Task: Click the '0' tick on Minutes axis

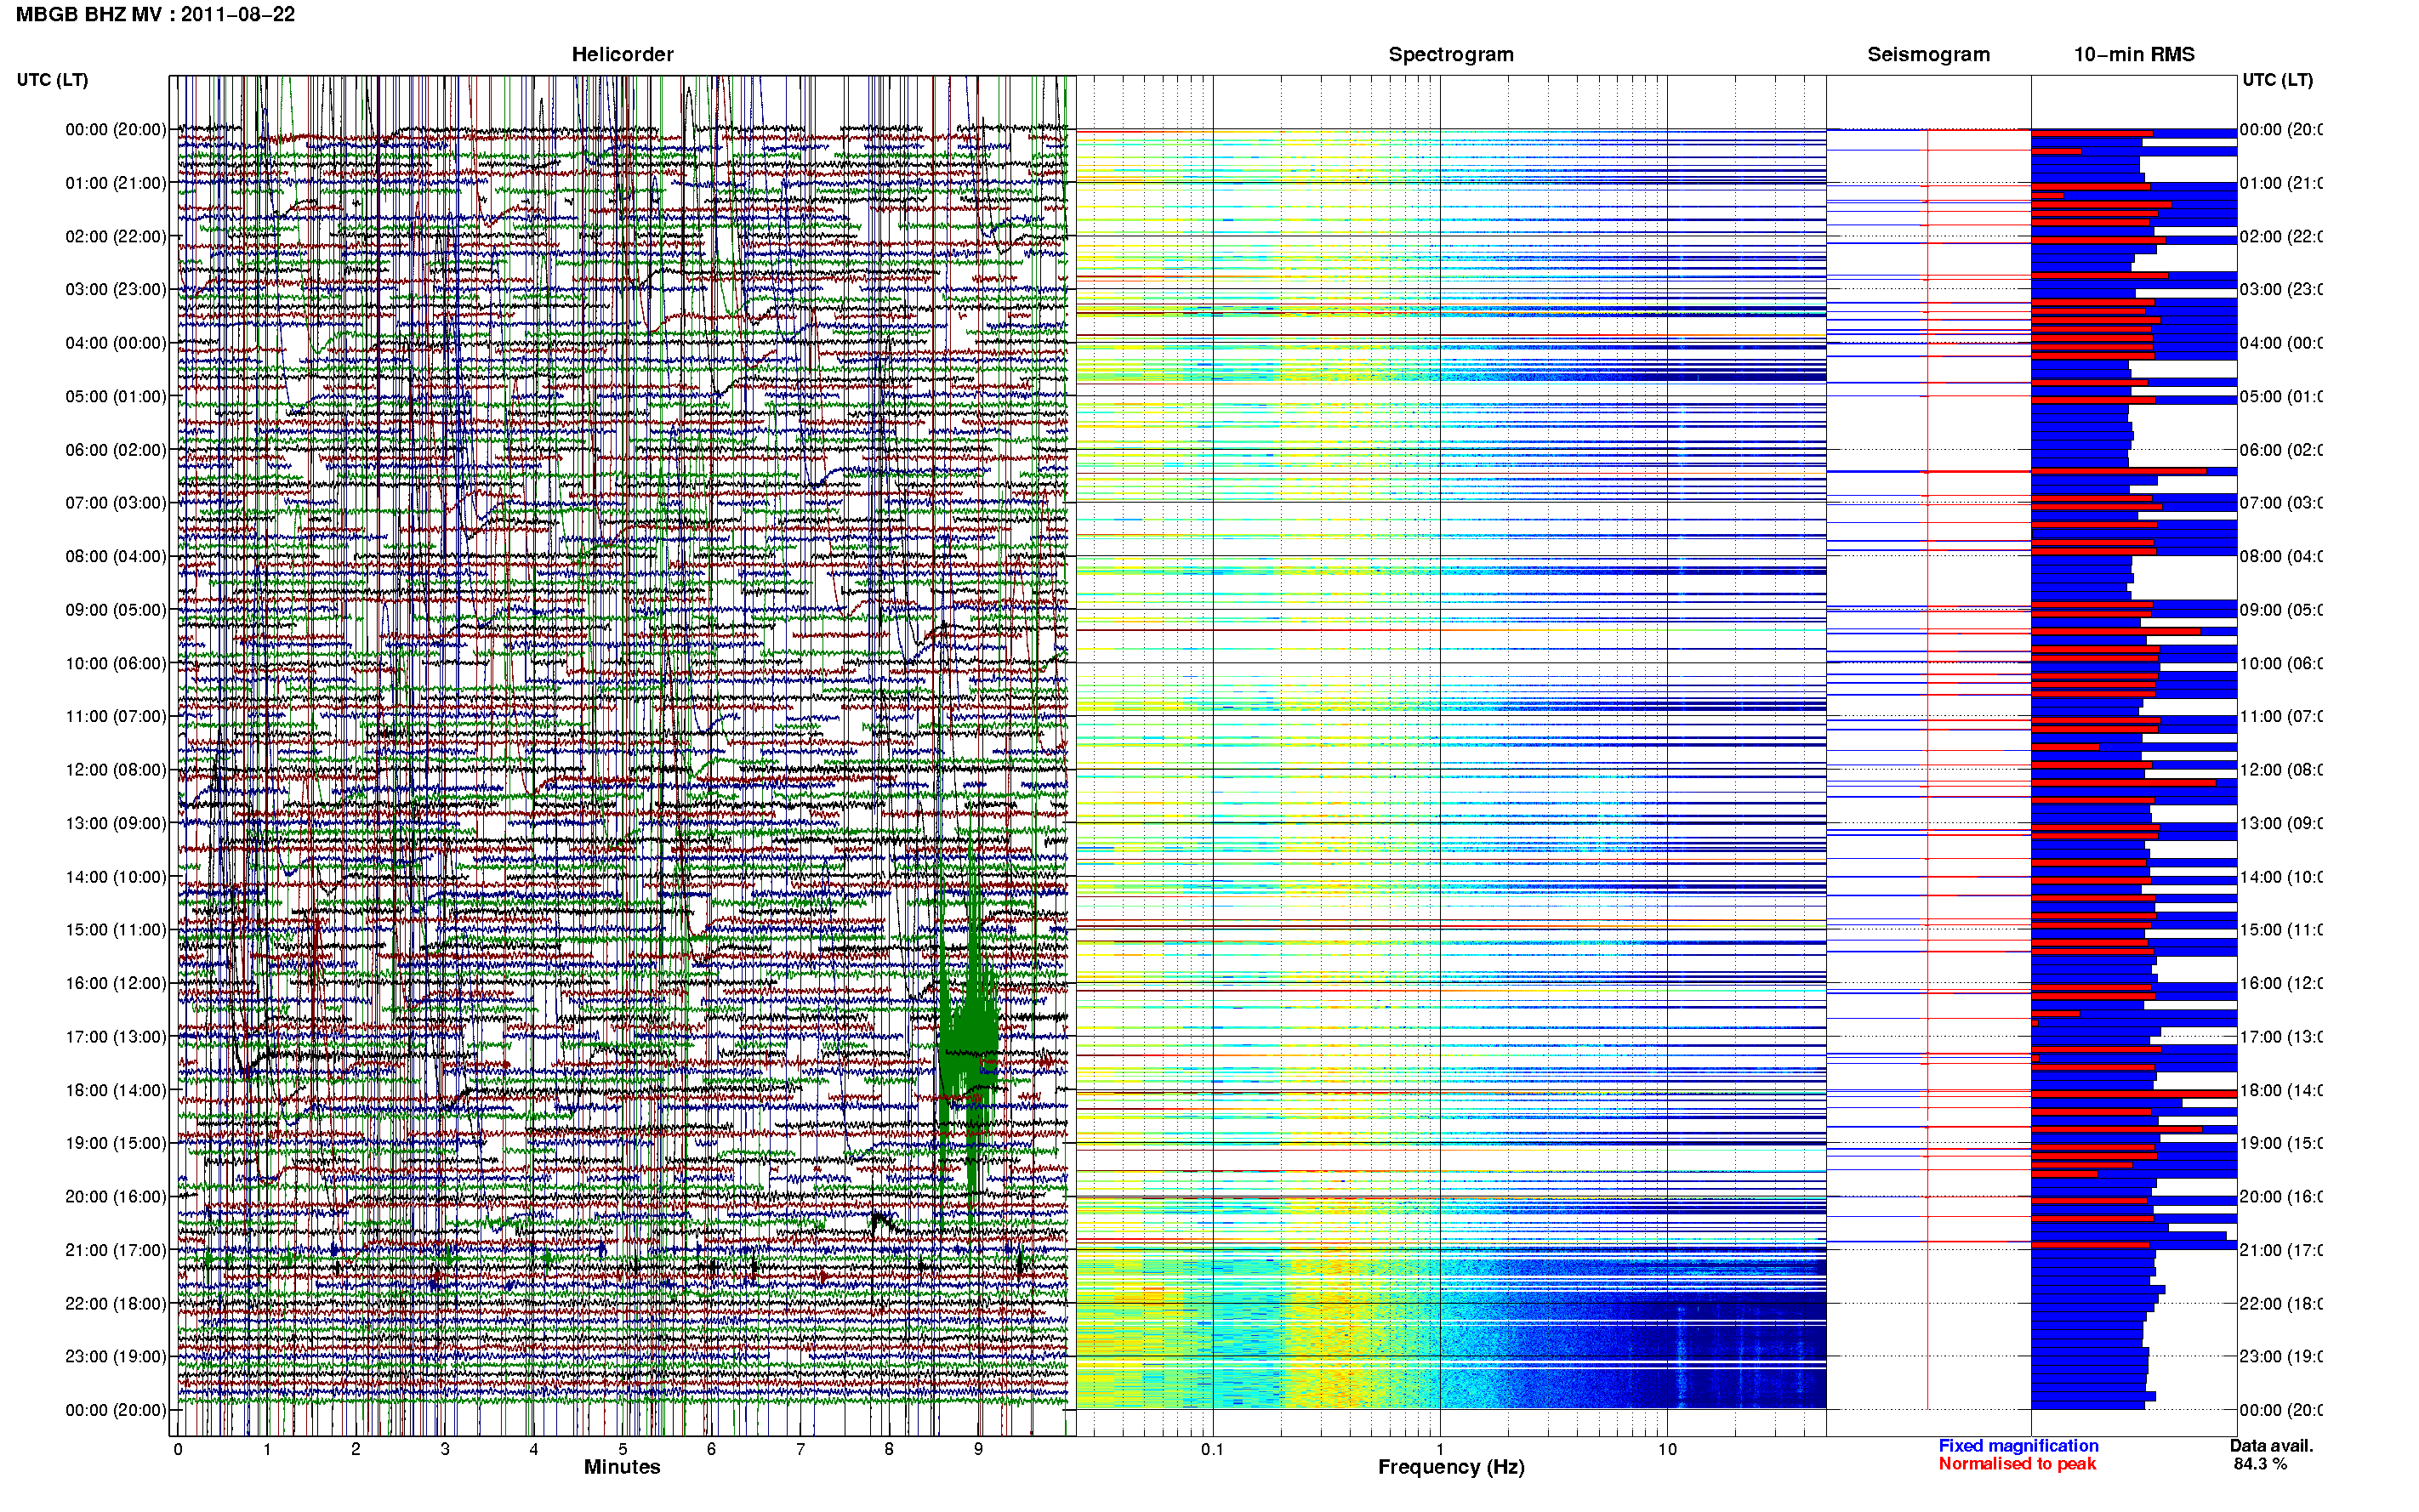Action: (178, 1449)
